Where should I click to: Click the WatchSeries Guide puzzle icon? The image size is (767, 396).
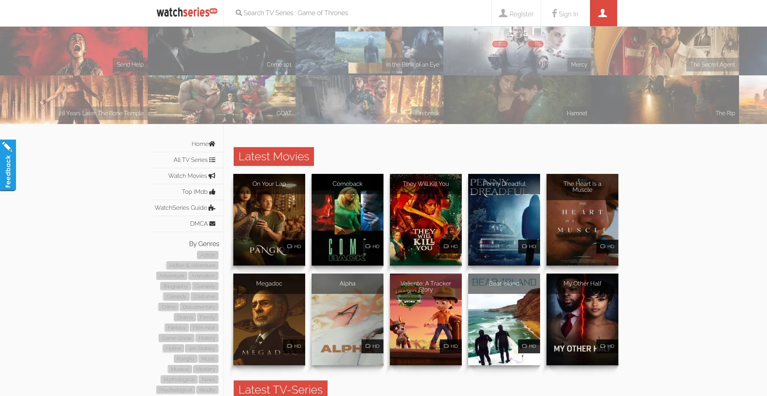tap(212, 207)
